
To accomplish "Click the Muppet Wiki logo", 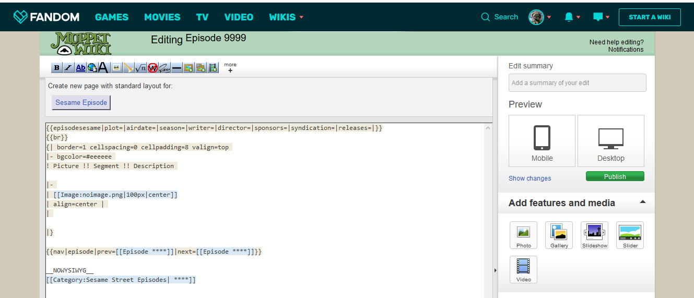I will pyautogui.click(x=81, y=44).
